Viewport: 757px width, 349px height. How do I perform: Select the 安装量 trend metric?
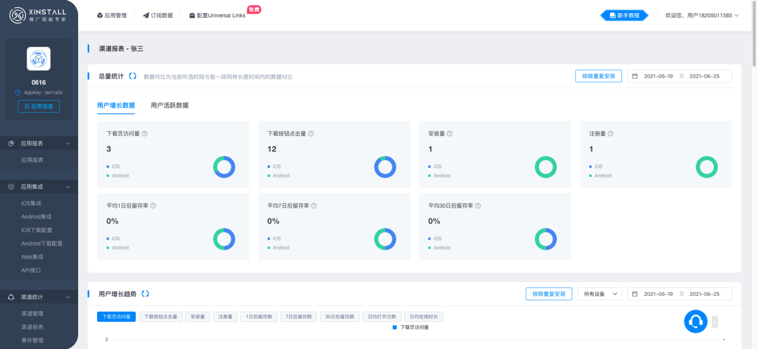pyautogui.click(x=198, y=316)
